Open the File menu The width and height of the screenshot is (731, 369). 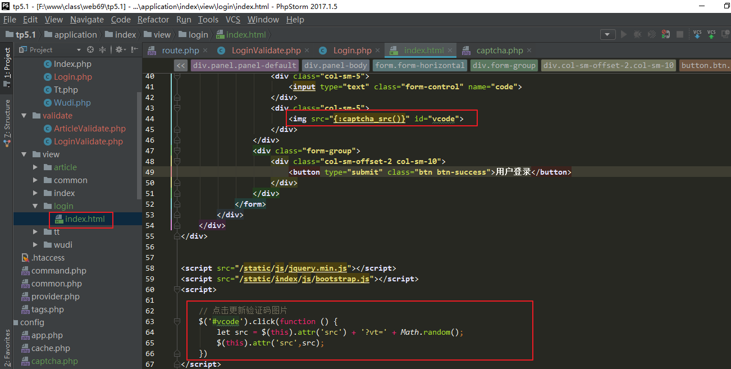[10, 19]
